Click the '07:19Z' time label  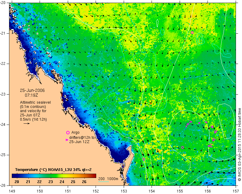pyautogui.click(x=31, y=95)
